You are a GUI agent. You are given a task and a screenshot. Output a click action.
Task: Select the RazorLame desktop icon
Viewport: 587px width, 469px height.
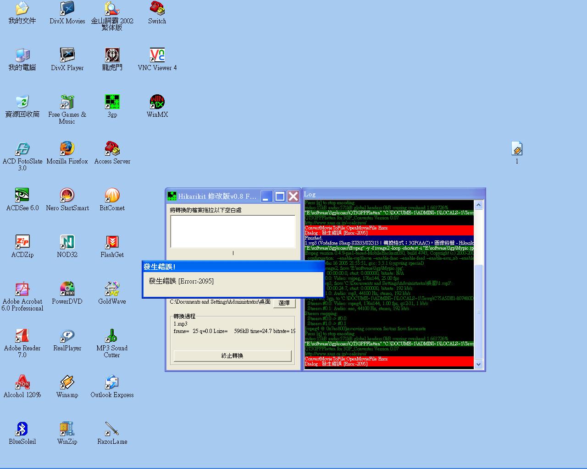click(x=112, y=429)
